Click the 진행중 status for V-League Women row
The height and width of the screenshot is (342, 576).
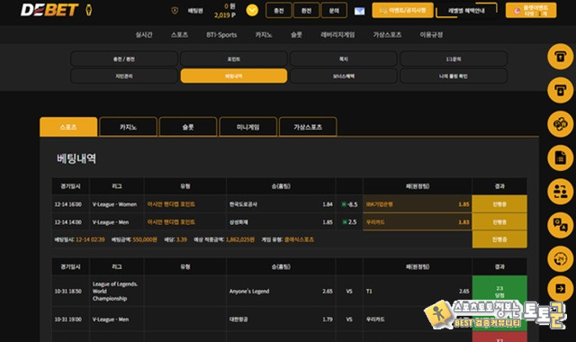coord(499,204)
